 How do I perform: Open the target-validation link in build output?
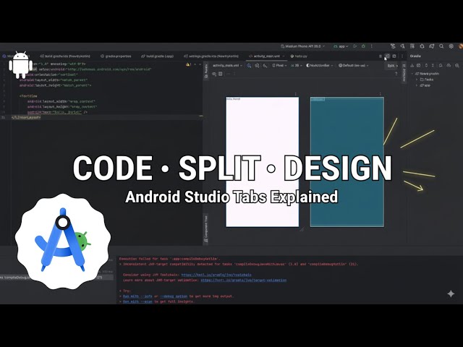244,280
